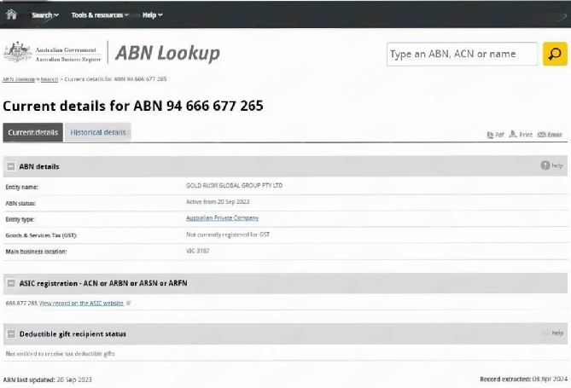Viewport: 571px width, 388px height.
Task: Select the ACN number 666 677 265
Action: [21, 304]
